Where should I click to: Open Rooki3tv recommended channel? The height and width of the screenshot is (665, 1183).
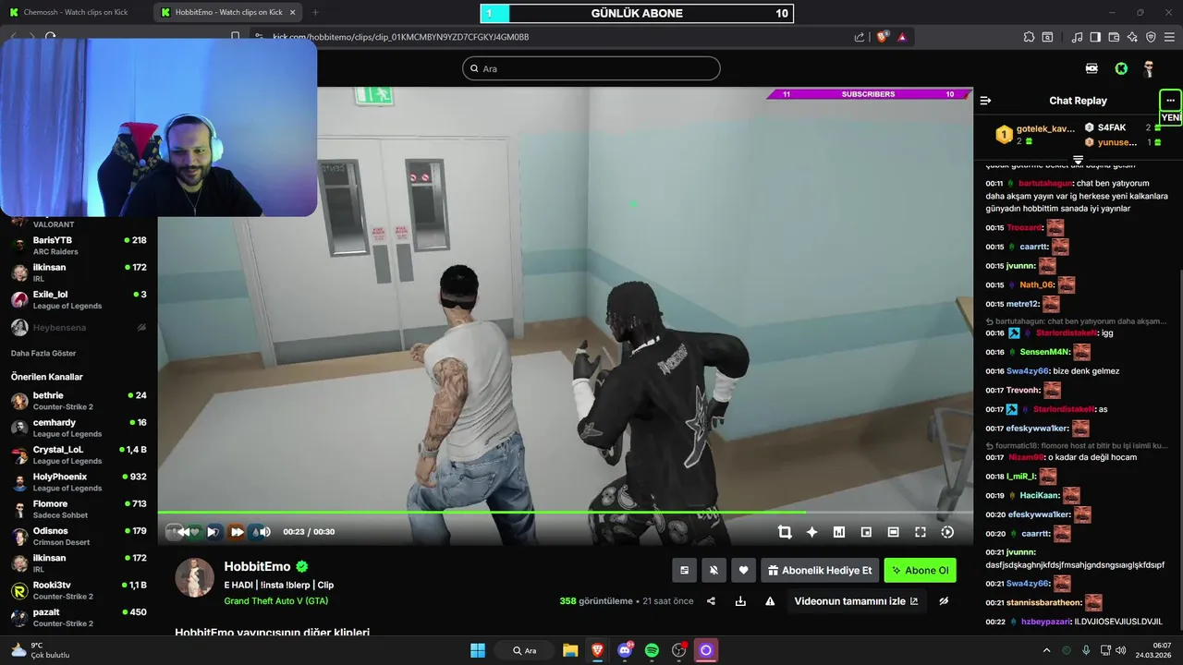(x=79, y=590)
